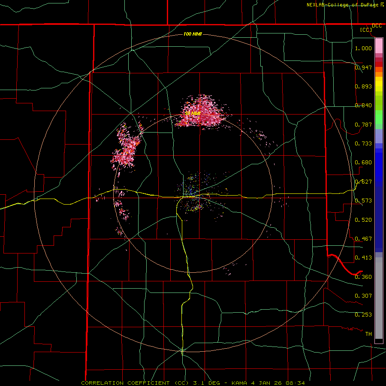Viewport: 386px width, 386px height.
Task: Click the 4 JAN 26 08:34 timestamp
Action: tap(278, 383)
